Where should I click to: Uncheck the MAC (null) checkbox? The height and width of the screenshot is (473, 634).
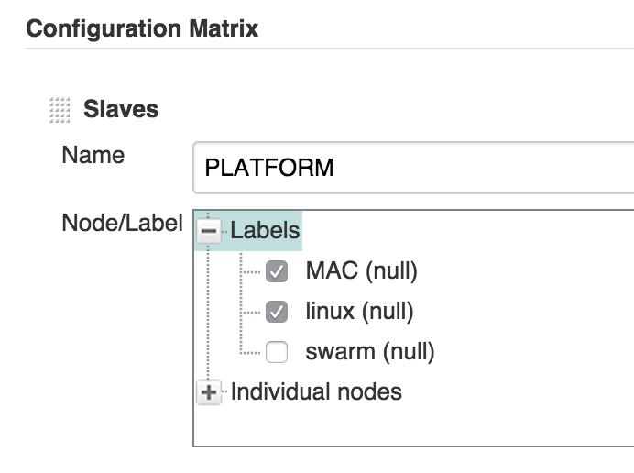coord(277,271)
